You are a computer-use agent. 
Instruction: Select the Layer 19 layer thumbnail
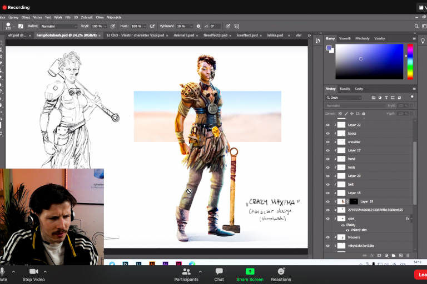tap(342, 201)
